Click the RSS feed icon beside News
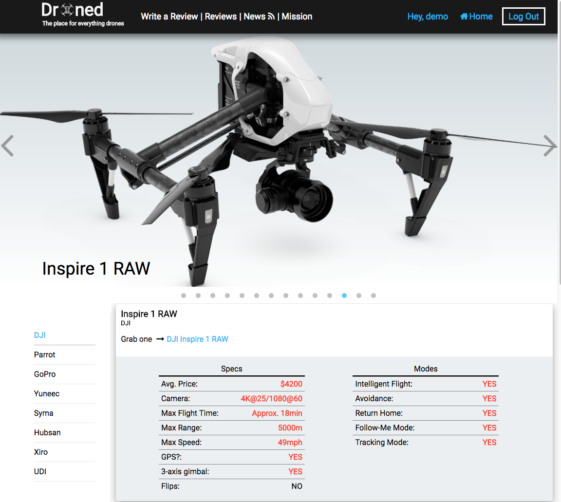 (271, 17)
